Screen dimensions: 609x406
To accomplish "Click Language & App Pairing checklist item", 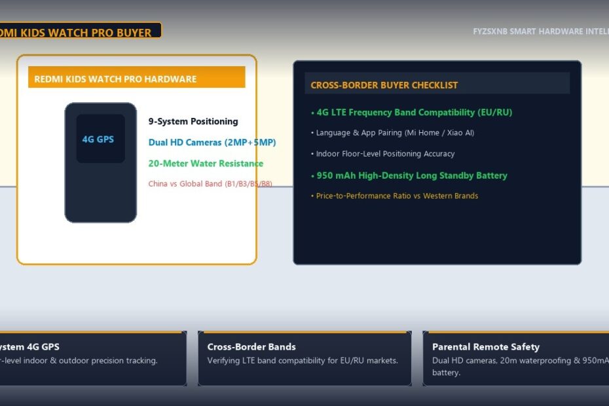I will (x=392, y=133).
